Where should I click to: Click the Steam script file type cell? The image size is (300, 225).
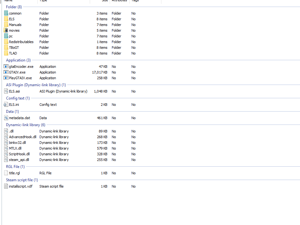(51, 186)
